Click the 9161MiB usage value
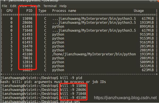The width and height of the screenshot is (159, 103). 147,42
